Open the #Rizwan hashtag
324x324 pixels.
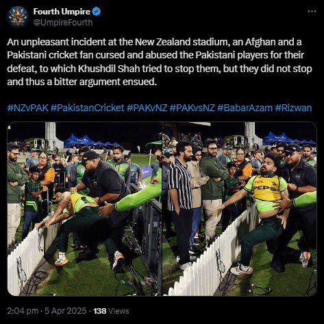293,108
